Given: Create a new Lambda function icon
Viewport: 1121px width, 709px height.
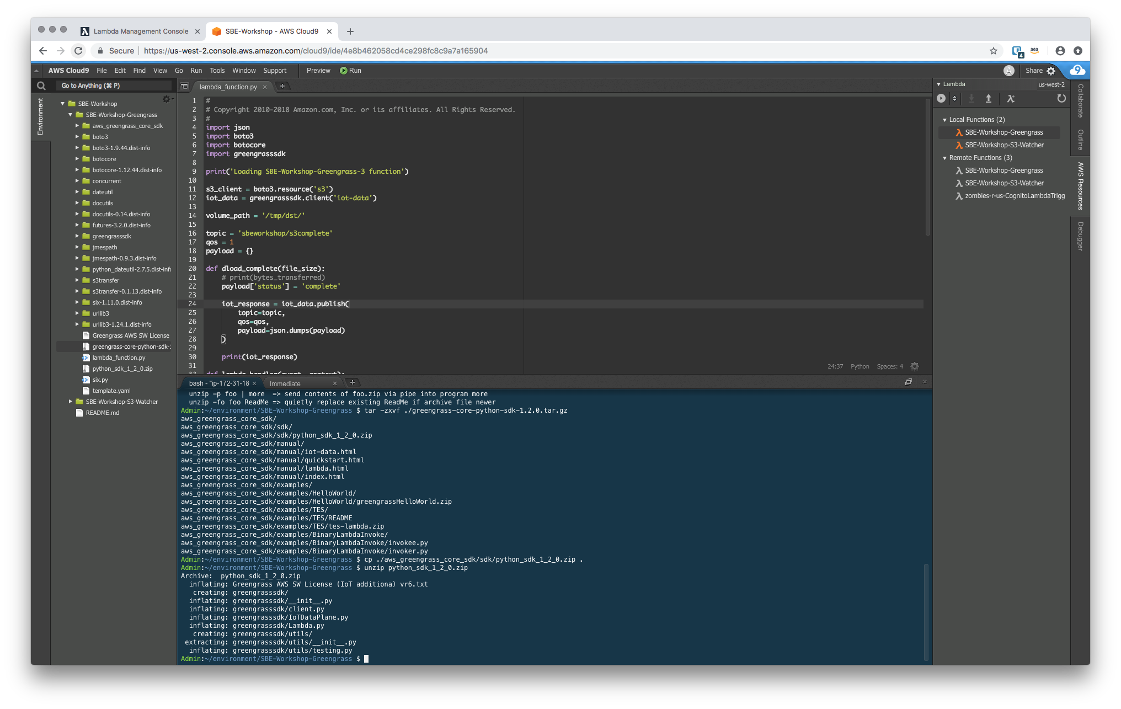Looking at the screenshot, I should tap(1011, 98).
